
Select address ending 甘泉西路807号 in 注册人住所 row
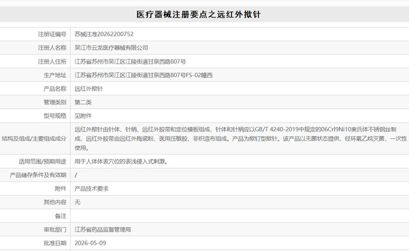(130, 61)
